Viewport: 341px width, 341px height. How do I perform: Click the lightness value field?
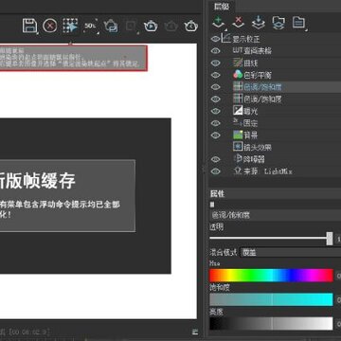pyautogui.click(x=338, y=324)
